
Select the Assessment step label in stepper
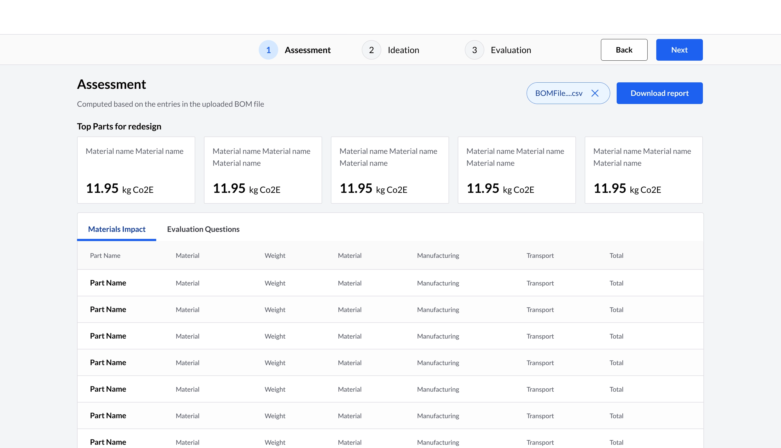(x=308, y=50)
